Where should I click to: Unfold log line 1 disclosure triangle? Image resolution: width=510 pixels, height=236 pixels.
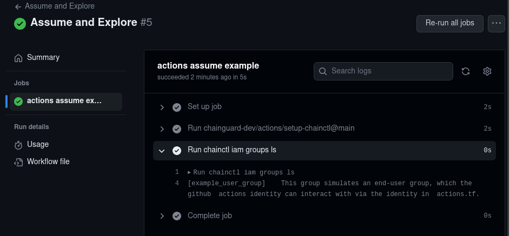tap(189, 172)
